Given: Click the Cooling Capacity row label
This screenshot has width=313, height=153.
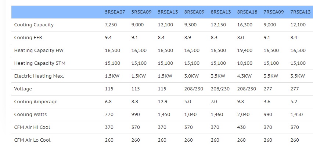Looking at the screenshot, I should pos(34,25).
